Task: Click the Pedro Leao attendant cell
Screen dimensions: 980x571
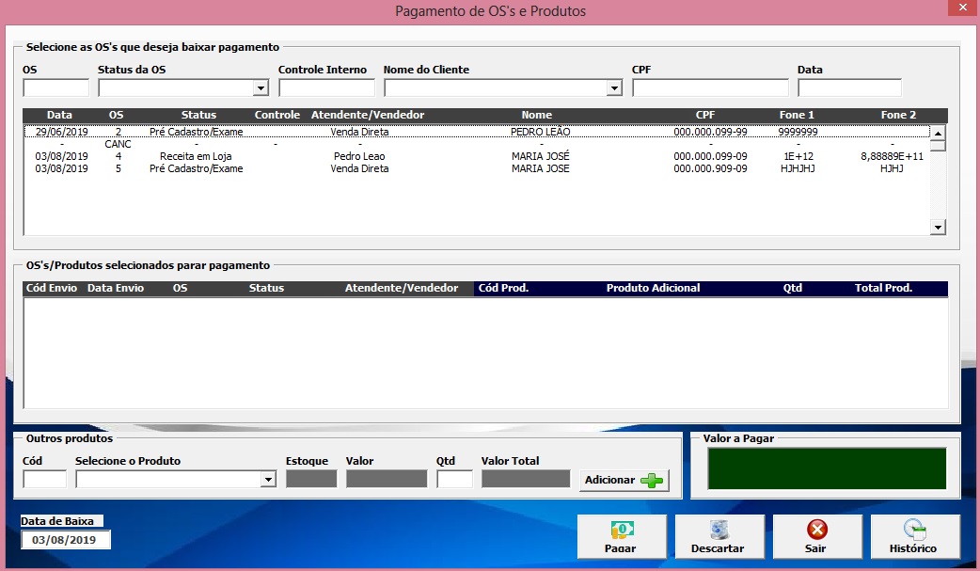Action: pos(359,156)
